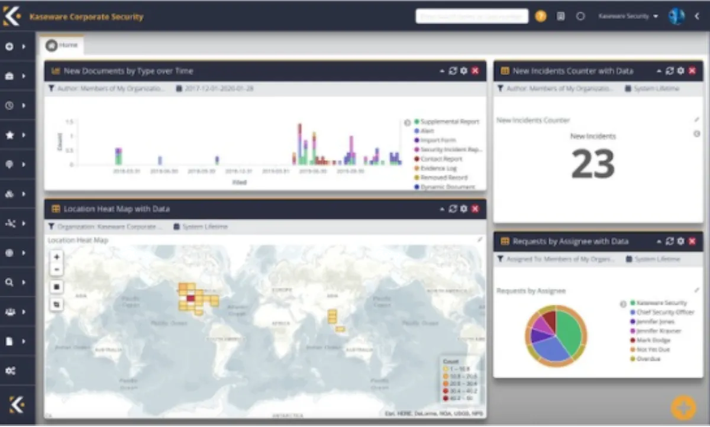Image resolution: width=710 pixels, height=427 pixels.
Task: Click pencil edit icon of New Incidents Counter
Action: [696, 120]
